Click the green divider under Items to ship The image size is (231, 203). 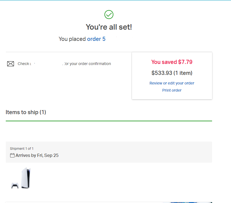(x=109, y=121)
